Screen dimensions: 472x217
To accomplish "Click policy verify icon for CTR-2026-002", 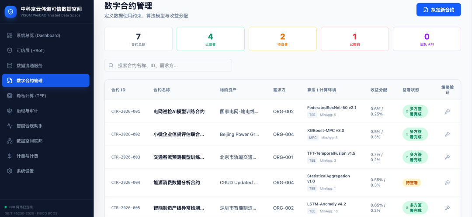I will click(x=448, y=134).
